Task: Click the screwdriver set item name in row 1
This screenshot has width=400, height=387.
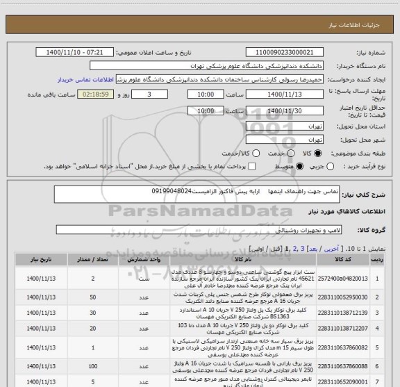Action: [x=243, y=279]
